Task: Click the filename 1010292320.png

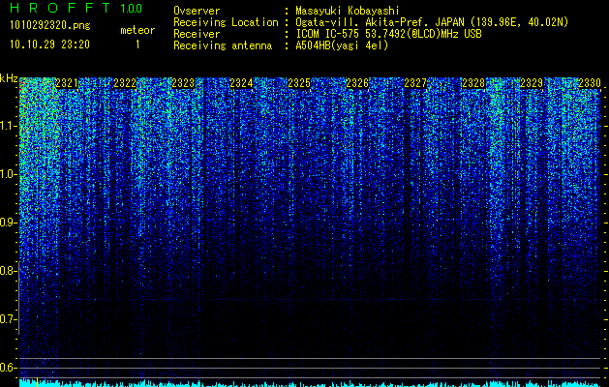Action: pos(50,25)
